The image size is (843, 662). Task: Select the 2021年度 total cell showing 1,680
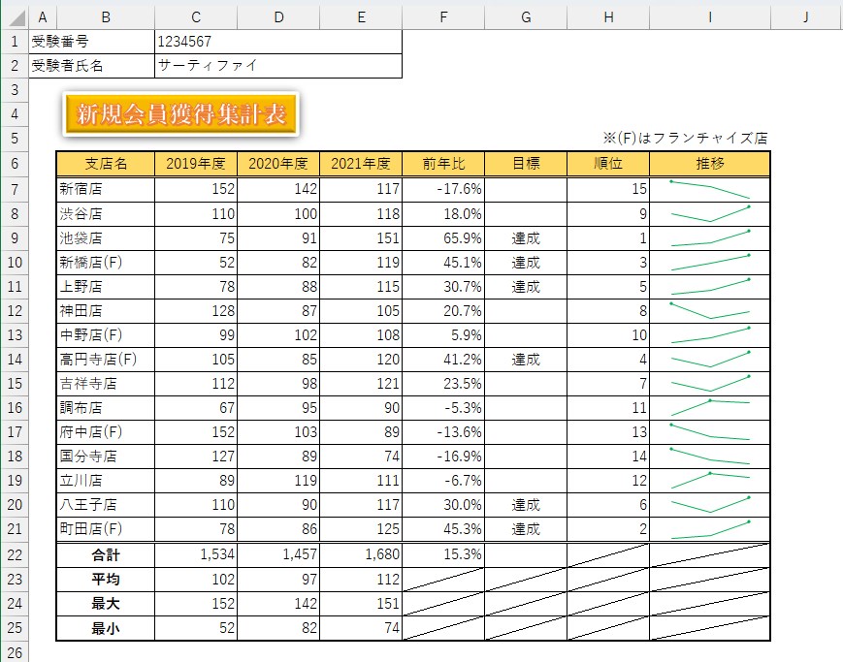click(x=360, y=554)
